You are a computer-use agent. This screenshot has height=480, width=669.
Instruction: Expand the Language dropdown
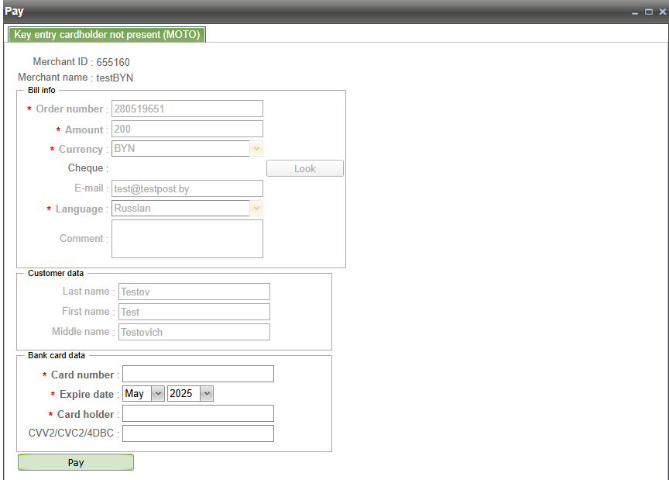pos(256,209)
